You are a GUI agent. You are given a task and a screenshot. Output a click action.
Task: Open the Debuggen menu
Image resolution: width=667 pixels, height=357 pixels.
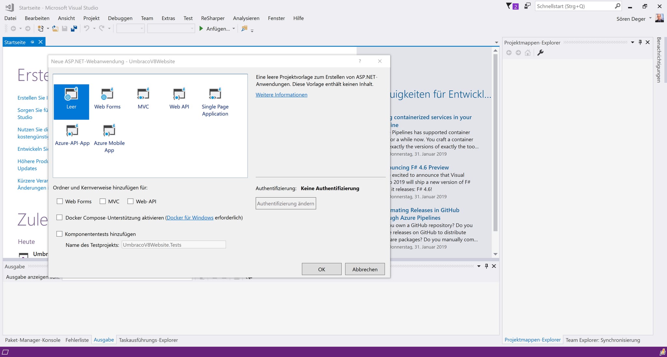(x=120, y=18)
